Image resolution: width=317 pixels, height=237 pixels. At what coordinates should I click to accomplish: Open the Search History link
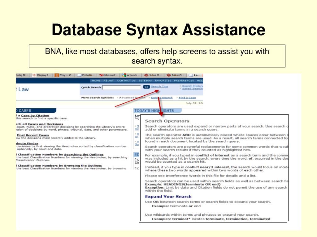point(193,86)
